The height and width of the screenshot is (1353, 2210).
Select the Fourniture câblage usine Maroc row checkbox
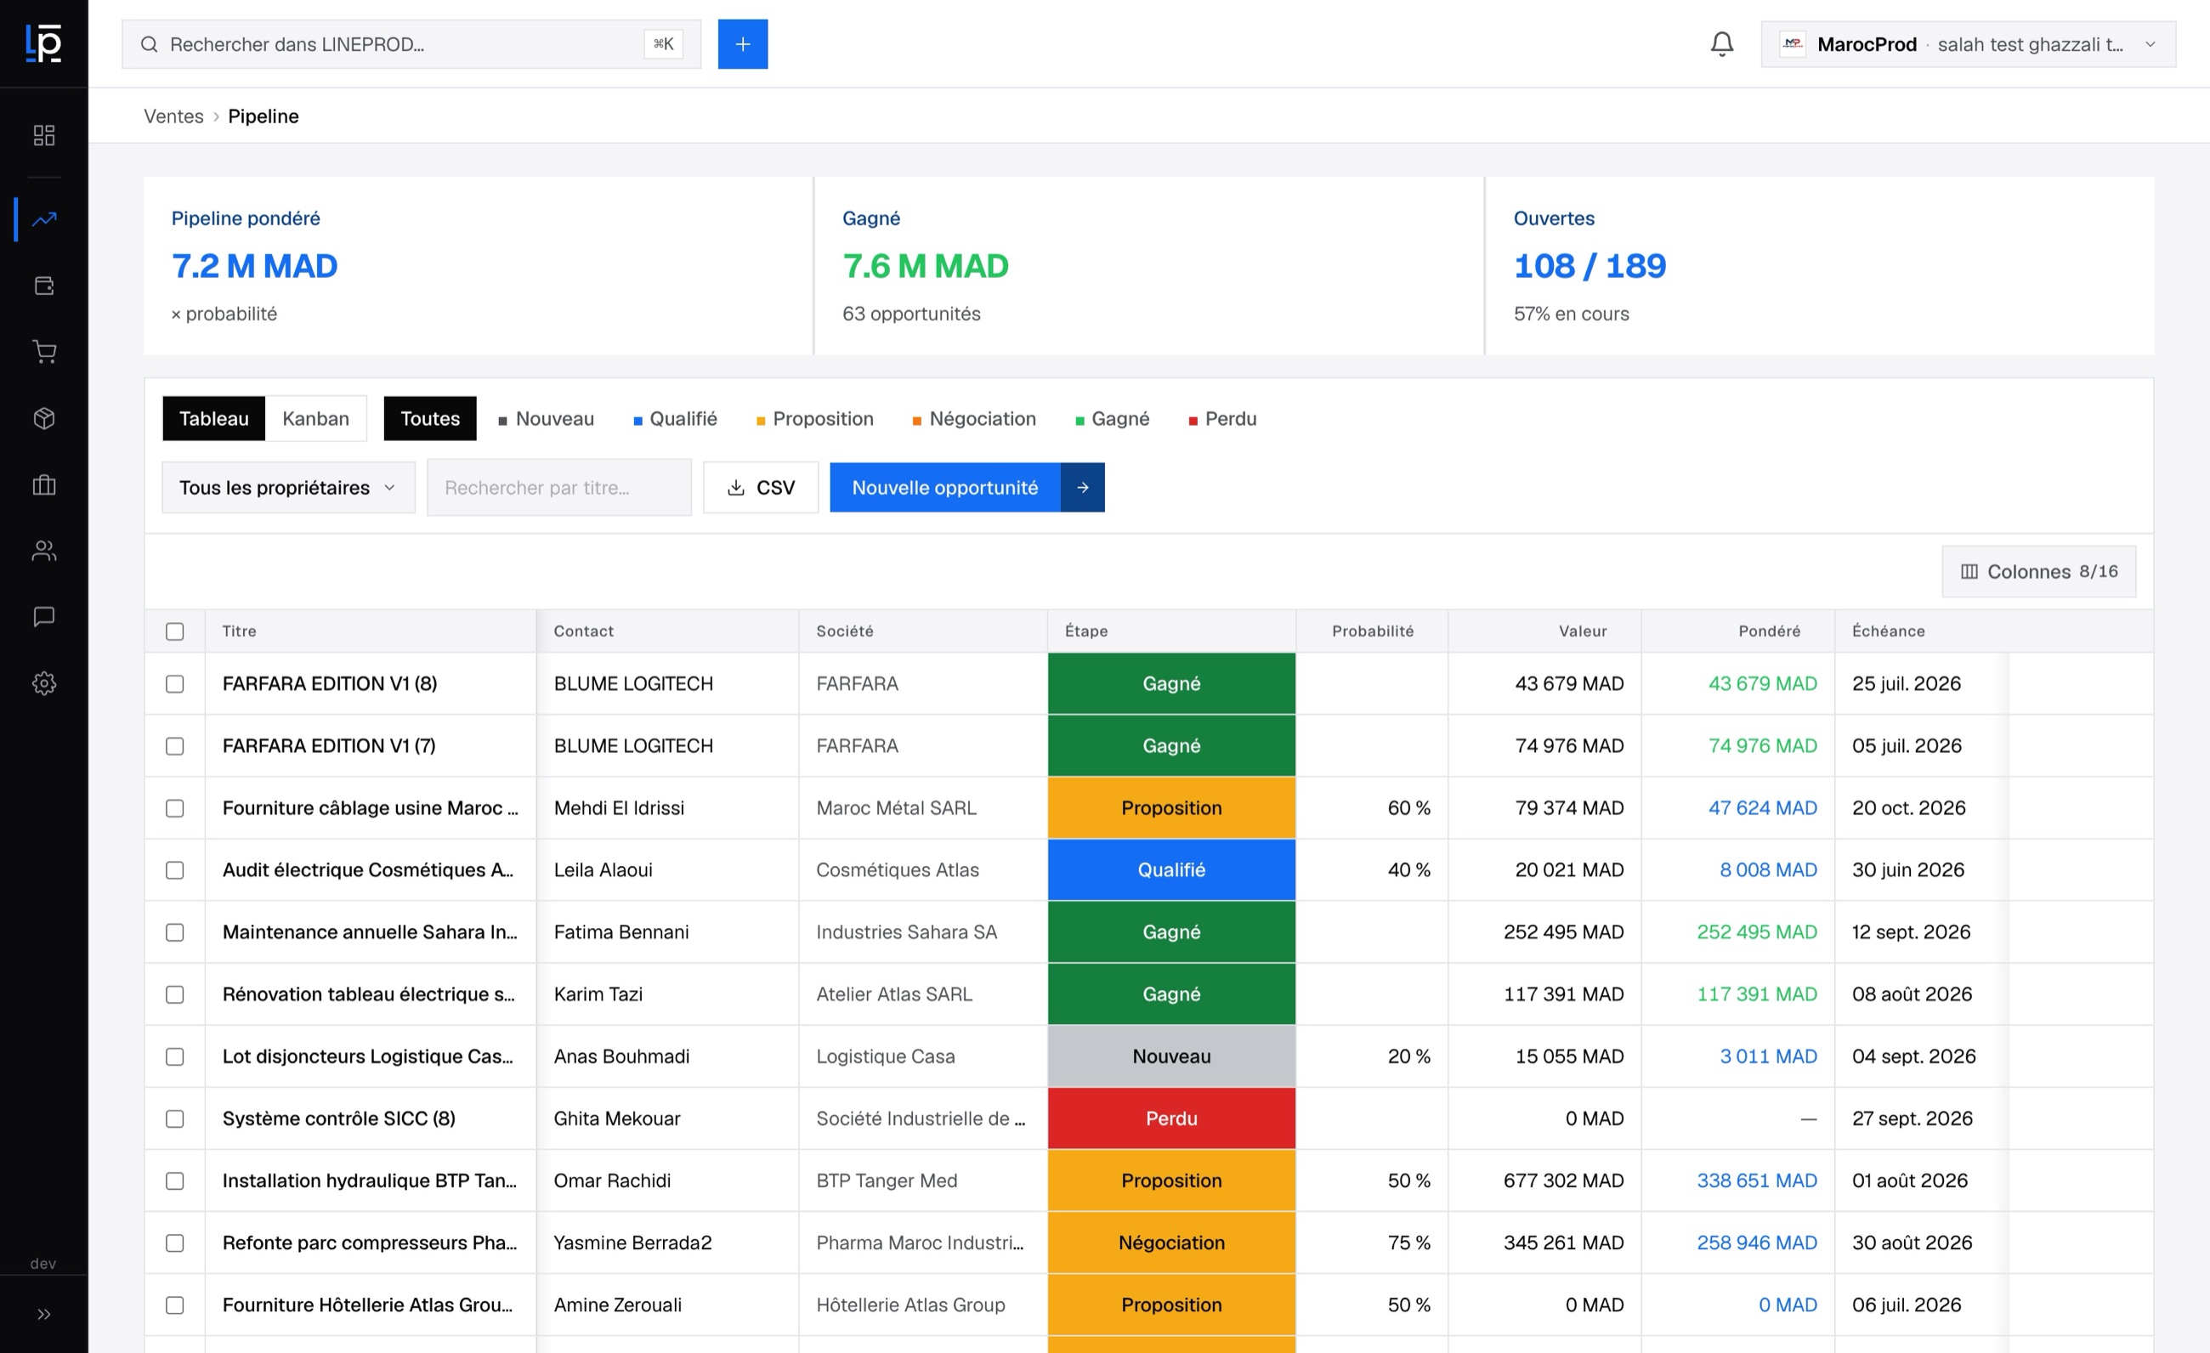click(x=175, y=808)
